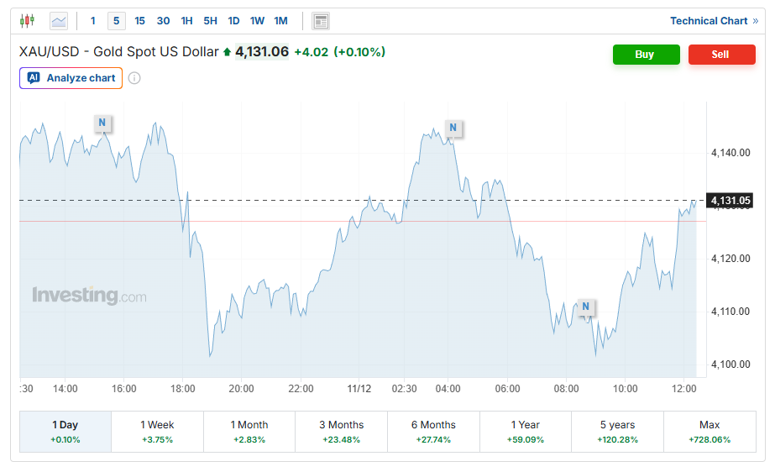775x472 pixels.
Task: Open the news layout icon in toolbar
Action: click(320, 21)
